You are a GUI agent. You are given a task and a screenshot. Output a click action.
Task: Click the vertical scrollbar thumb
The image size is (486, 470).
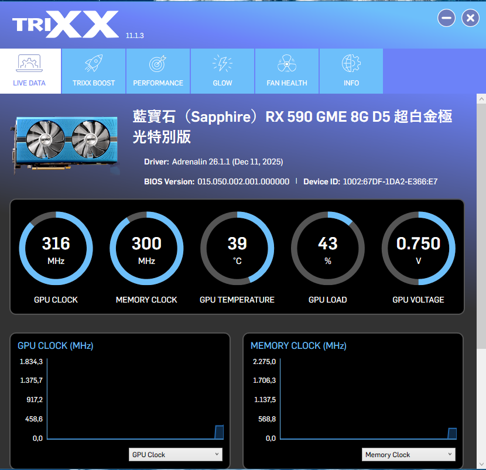[x=481, y=227]
